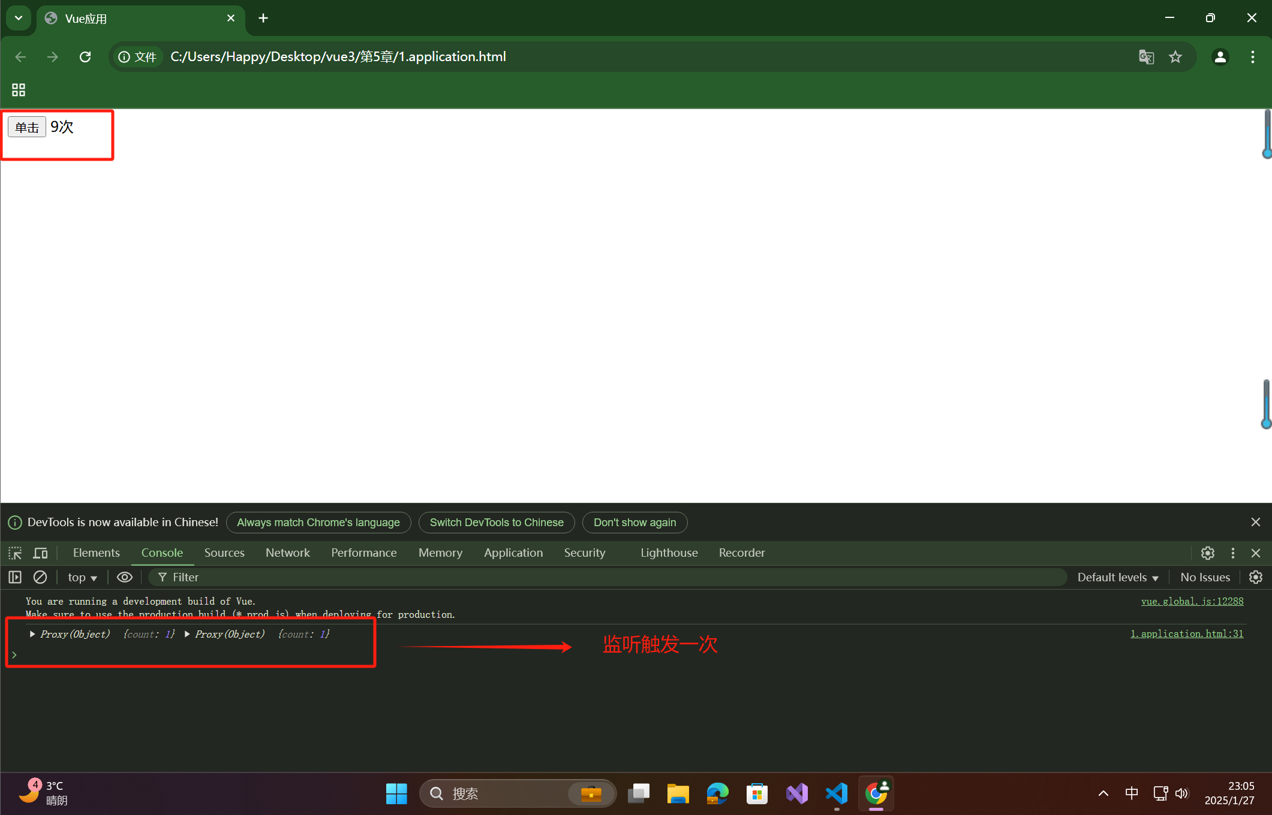Clear the console with the ban icon

click(40, 577)
